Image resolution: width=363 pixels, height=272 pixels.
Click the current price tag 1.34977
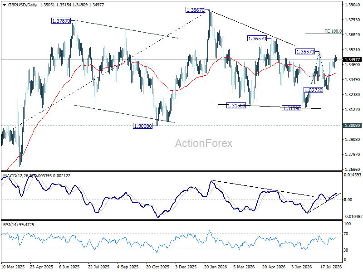(352, 60)
